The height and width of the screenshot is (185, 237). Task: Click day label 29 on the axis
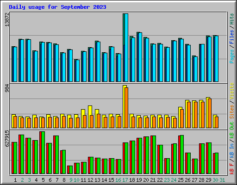pyautogui.click(x=208, y=180)
